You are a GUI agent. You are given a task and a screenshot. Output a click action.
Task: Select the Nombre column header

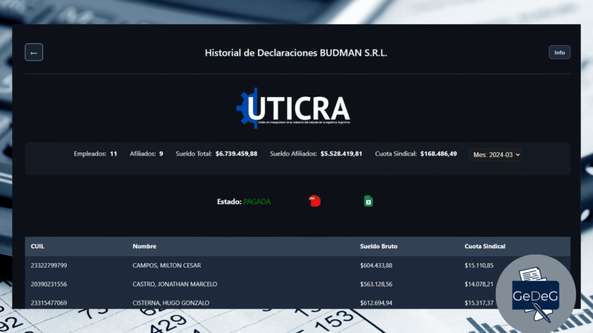(x=144, y=246)
